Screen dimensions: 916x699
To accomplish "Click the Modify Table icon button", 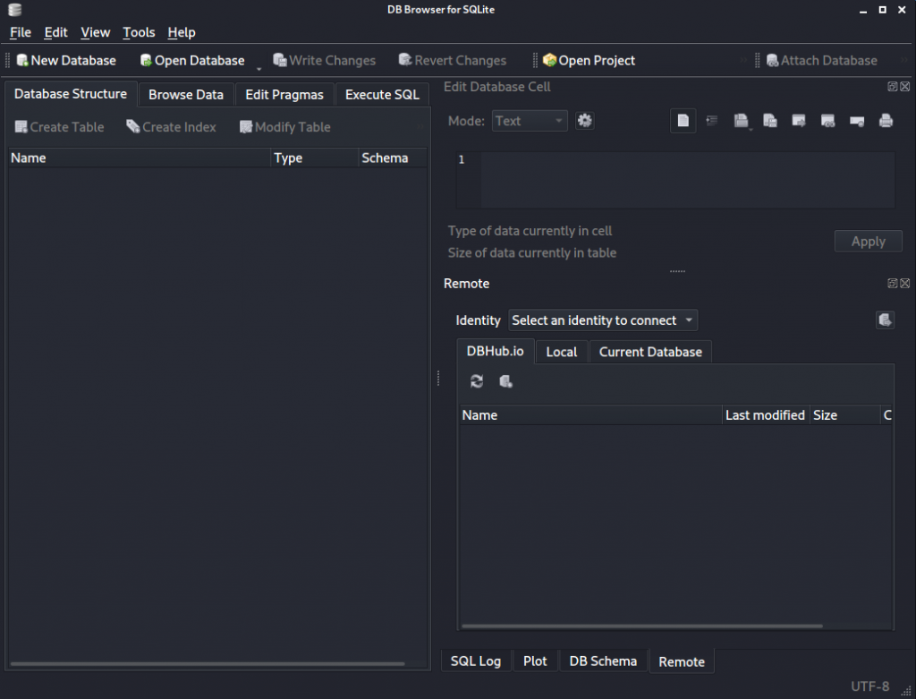I will click(285, 127).
